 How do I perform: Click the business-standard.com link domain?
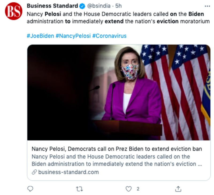[68, 172]
